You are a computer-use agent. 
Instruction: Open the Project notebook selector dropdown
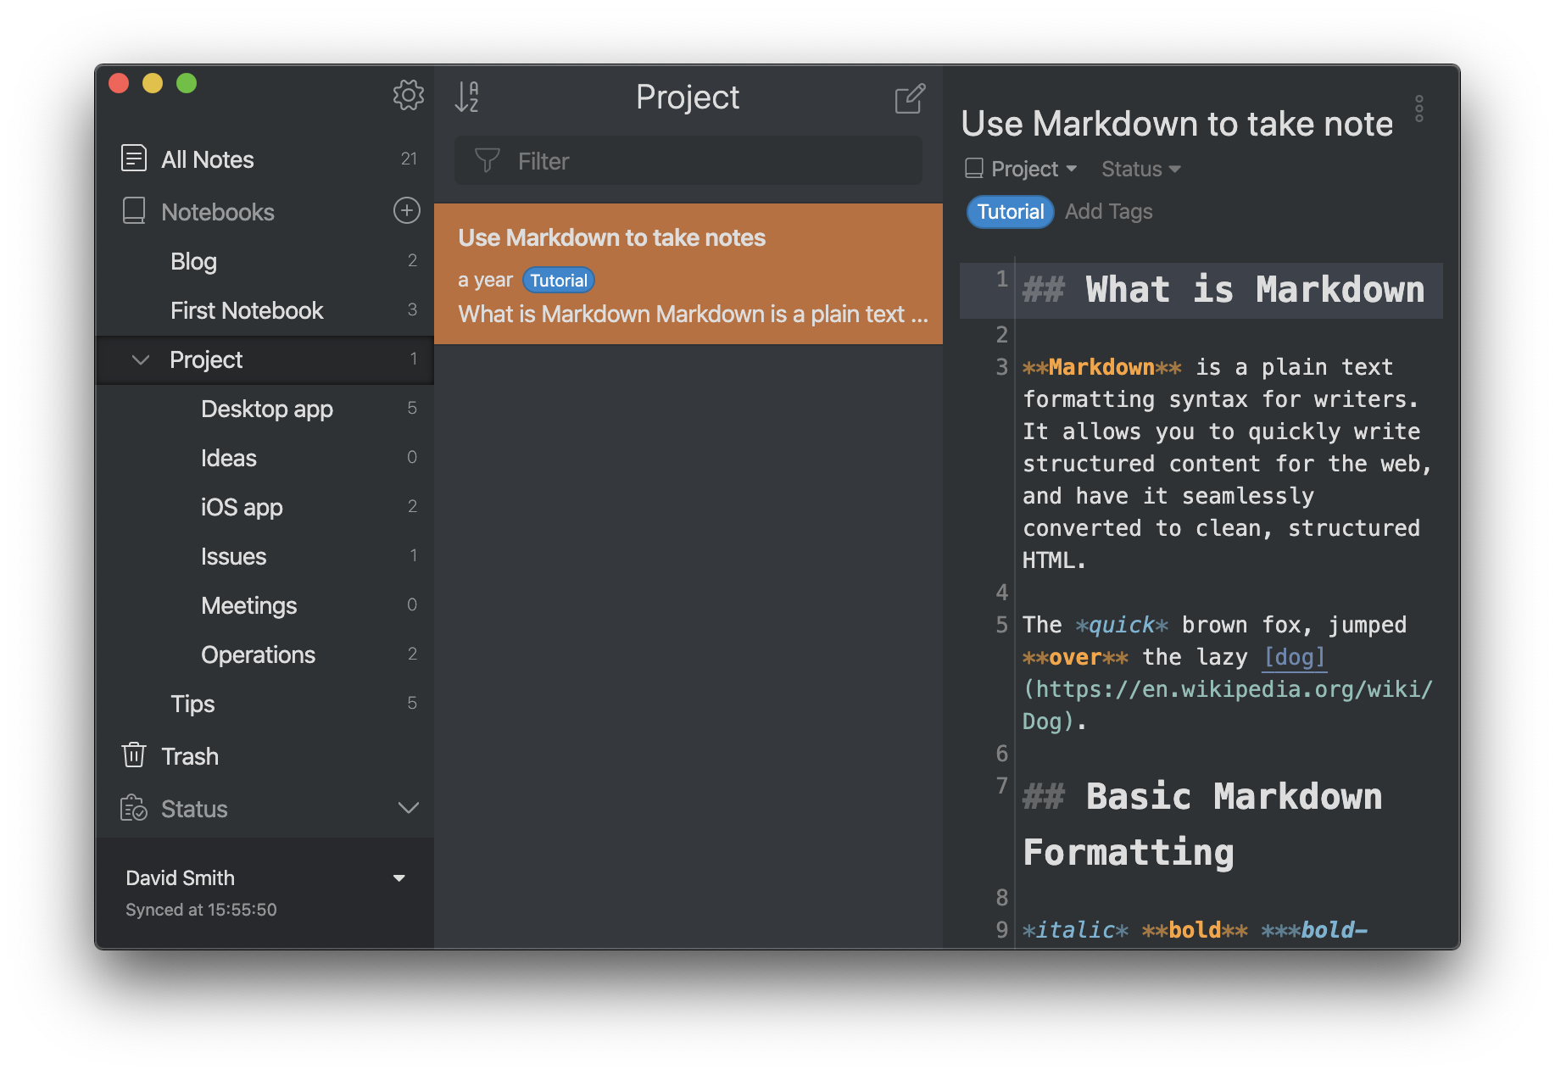pyautogui.click(x=1023, y=169)
